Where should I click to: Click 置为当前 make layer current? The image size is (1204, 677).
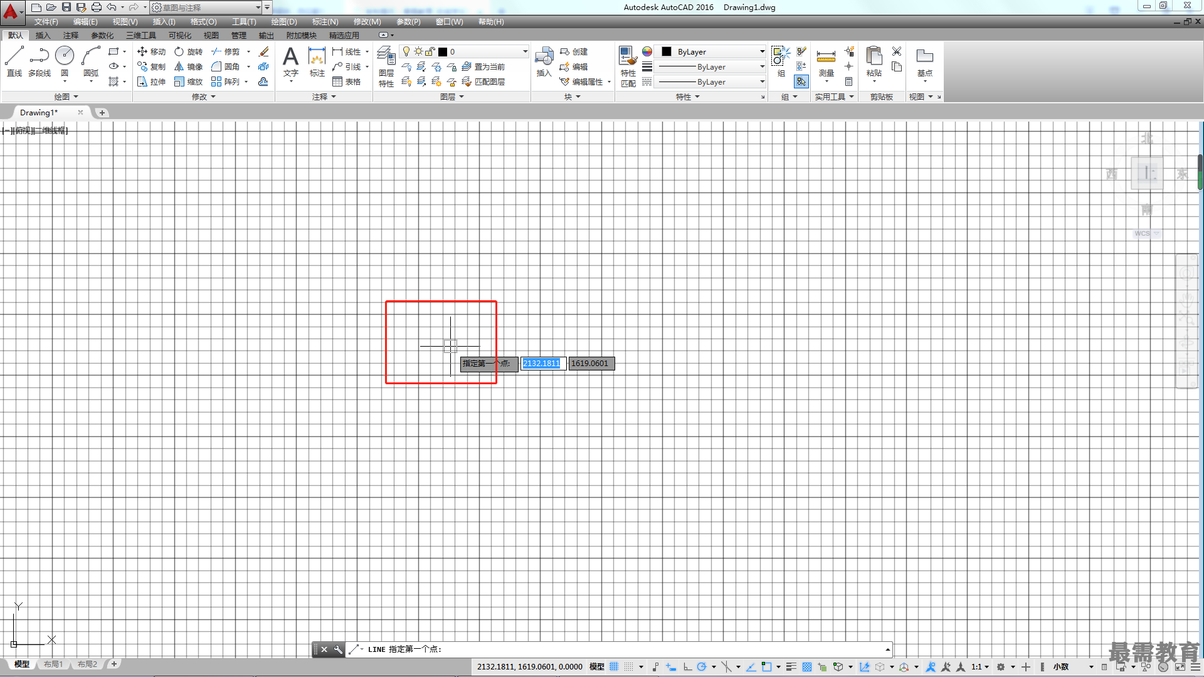point(483,66)
